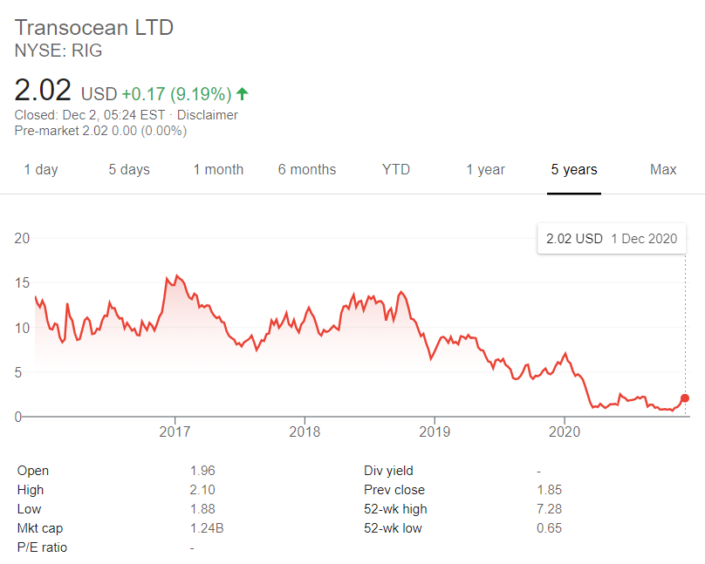
Task: Click the red endpoint dot on chart
Action: [x=684, y=398]
